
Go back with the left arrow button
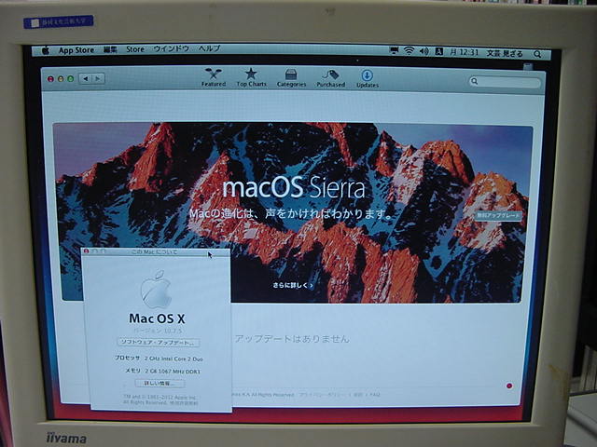tap(86, 78)
